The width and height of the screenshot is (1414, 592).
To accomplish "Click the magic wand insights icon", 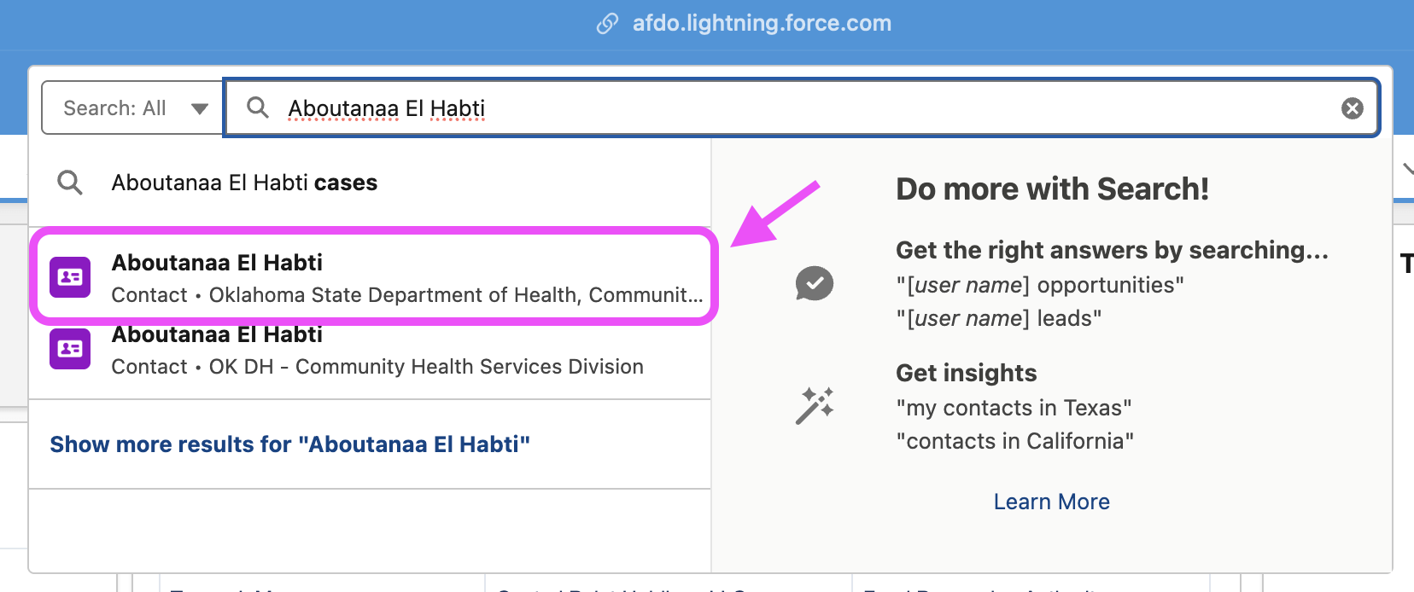I will (x=814, y=404).
